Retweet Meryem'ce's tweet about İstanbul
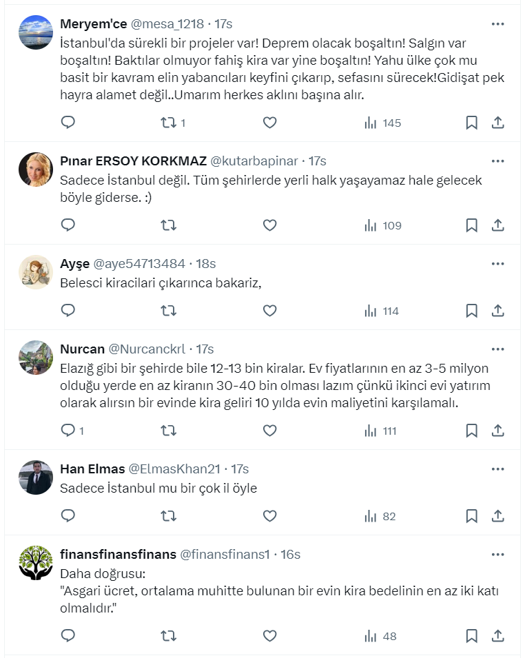Image resolution: width=525 pixels, height=658 pixels. click(169, 123)
